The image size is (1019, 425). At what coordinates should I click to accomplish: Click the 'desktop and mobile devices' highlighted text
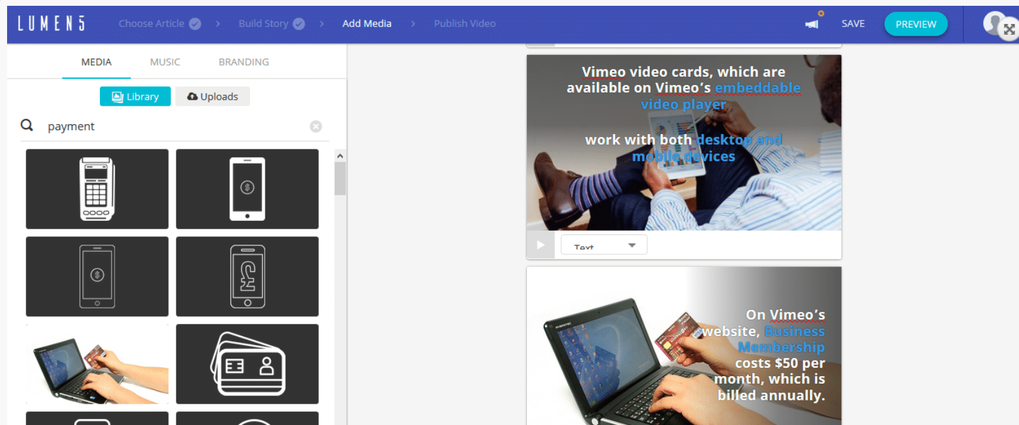coord(707,148)
